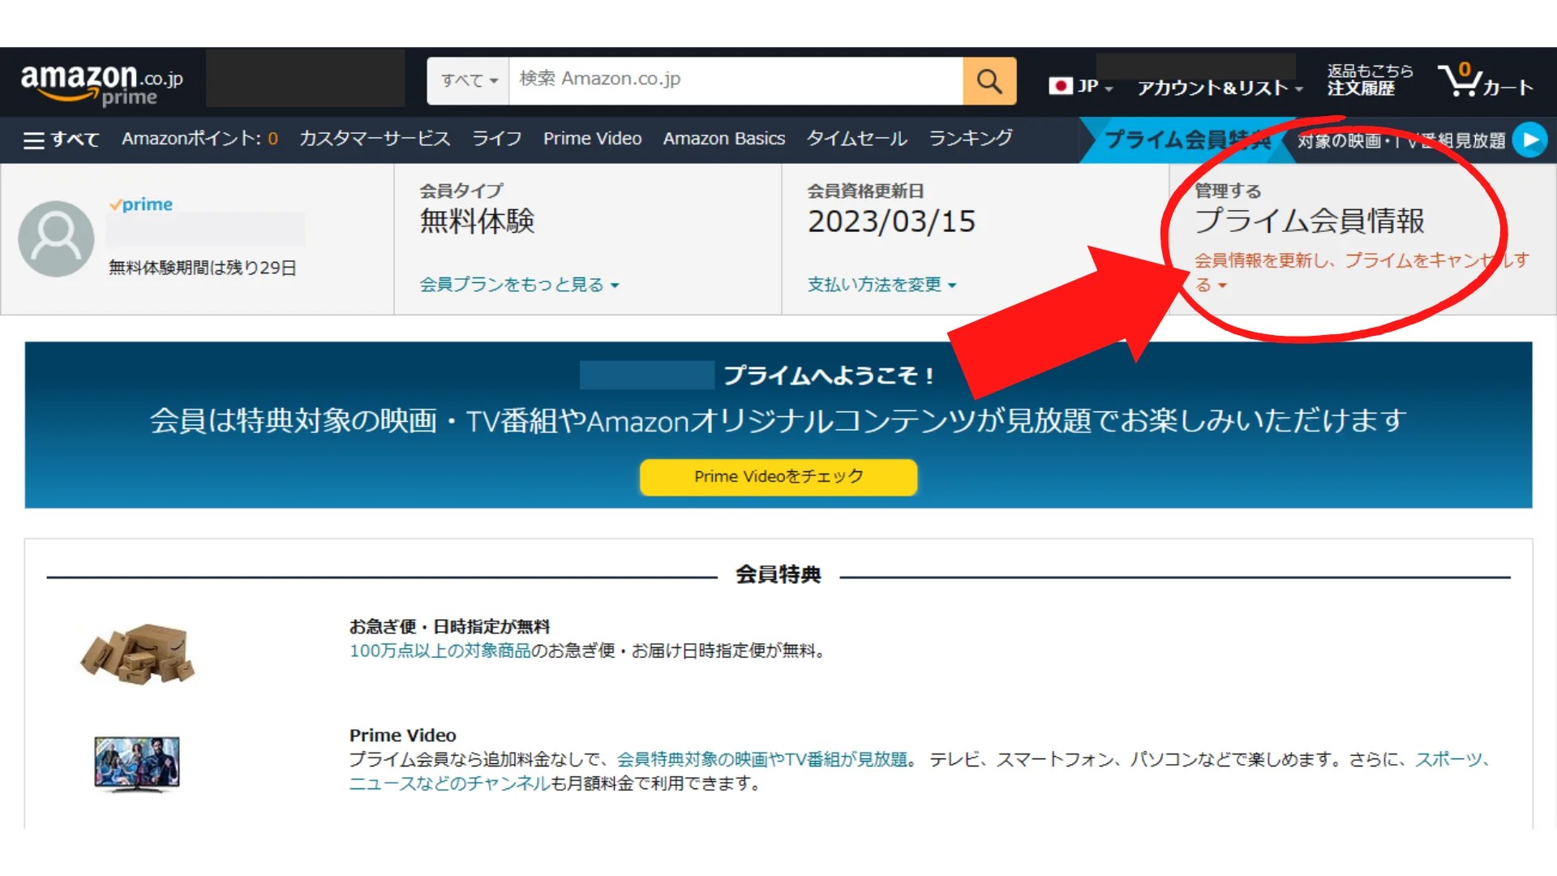Click the Prime Videoをチェック button
Screen dimensions: 1557x876
coord(777,477)
